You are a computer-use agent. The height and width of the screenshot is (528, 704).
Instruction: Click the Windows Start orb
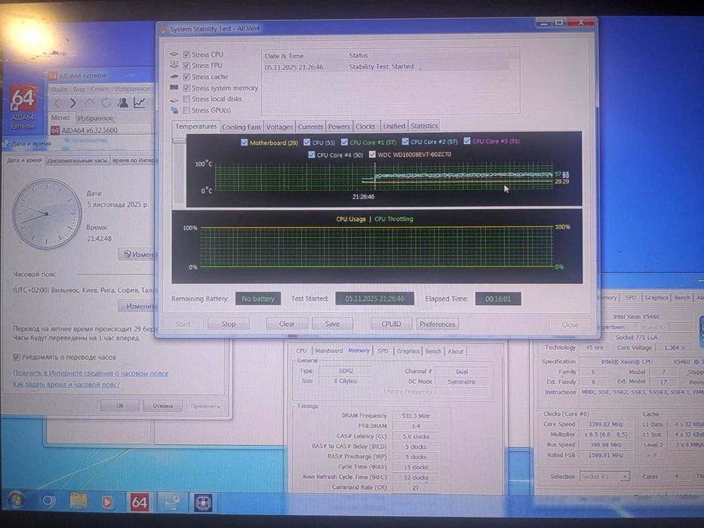[x=16, y=501]
